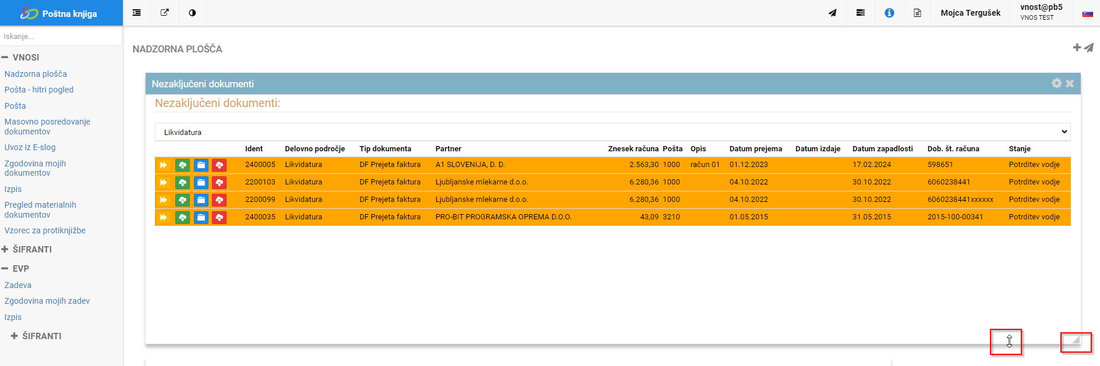Expand the indented ŠIFRANTI section under EVP
1100x366 pixels.
pos(36,336)
